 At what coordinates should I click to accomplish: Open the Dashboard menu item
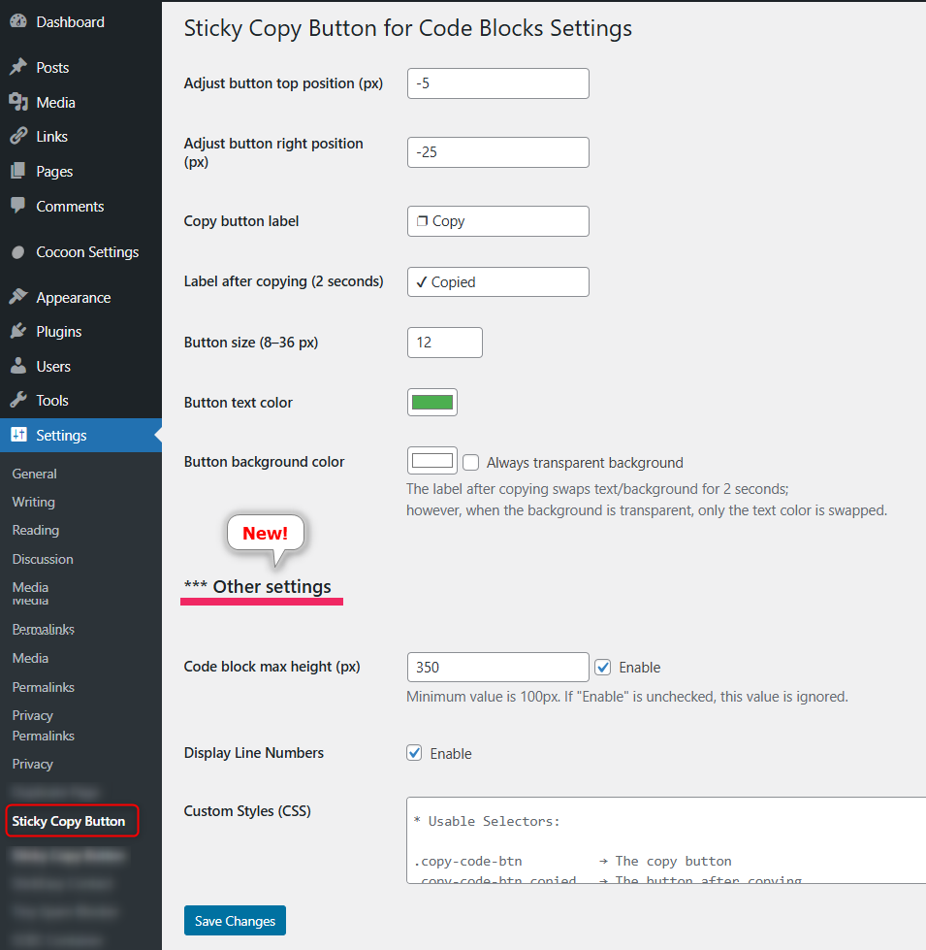click(70, 21)
